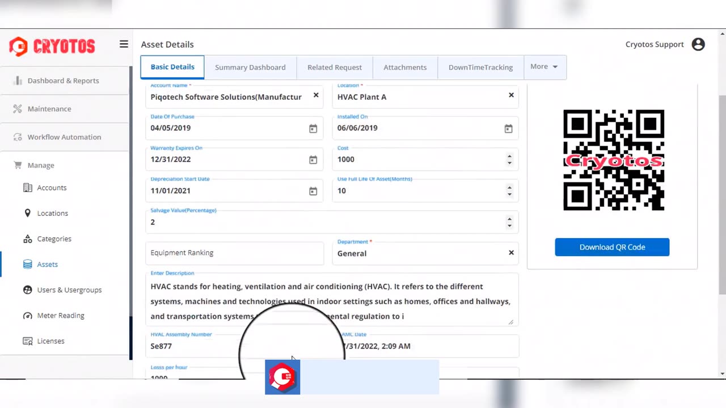Screen dimensions: 726x408
Task: Click the Meter Reading gauge icon
Action: [27, 315]
